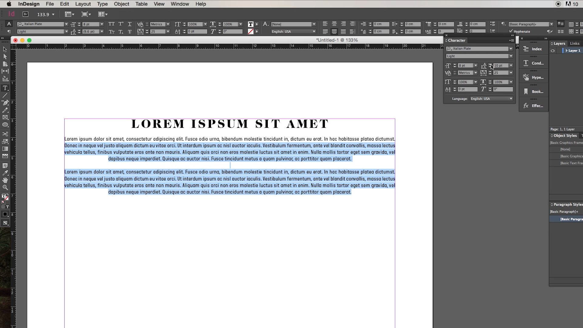Open Character panel font family dropdown
This screenshot has width=583, height=328.
511,49
